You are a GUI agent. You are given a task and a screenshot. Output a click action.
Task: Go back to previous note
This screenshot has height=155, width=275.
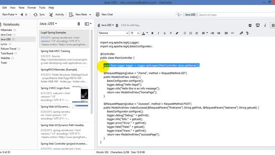21,15
